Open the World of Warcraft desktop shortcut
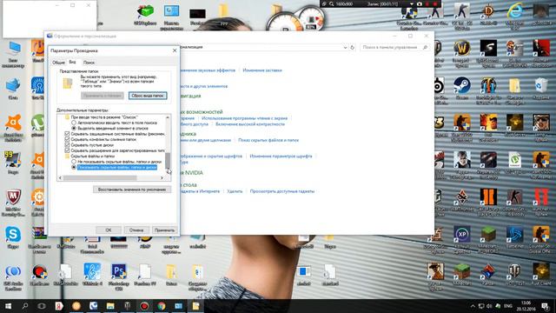 (x=461, y=49)
